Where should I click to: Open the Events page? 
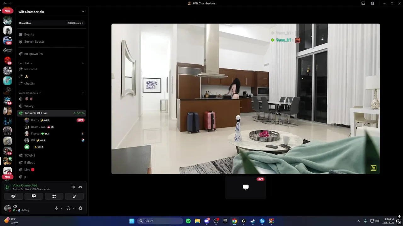pyautogui.click(x=51, y=35)
